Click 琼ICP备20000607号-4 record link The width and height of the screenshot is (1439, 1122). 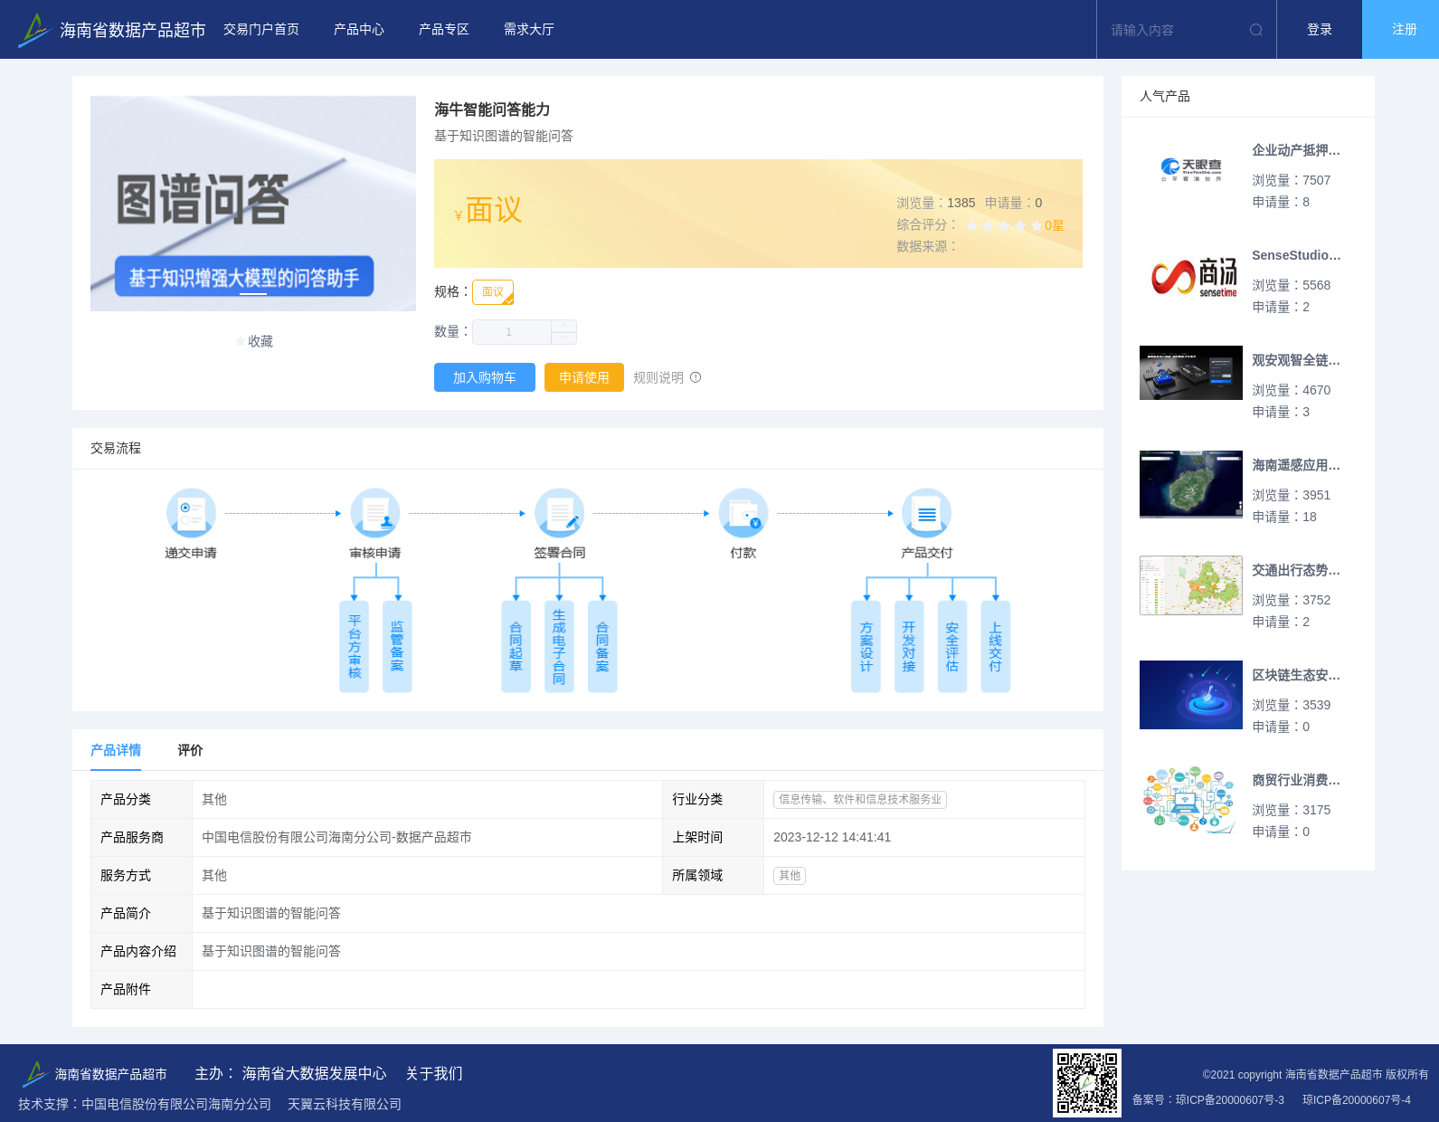coord(1357,1100)
